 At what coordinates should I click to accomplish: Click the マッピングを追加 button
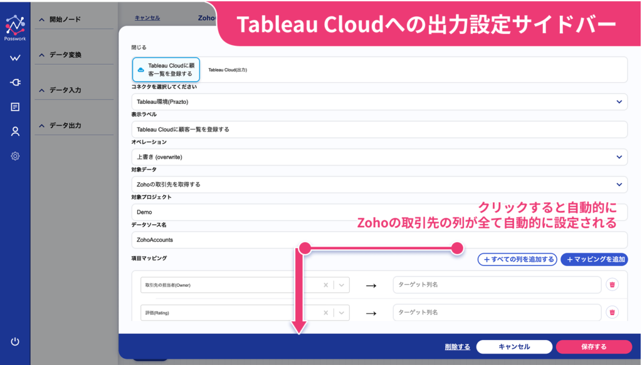point(594,259)
